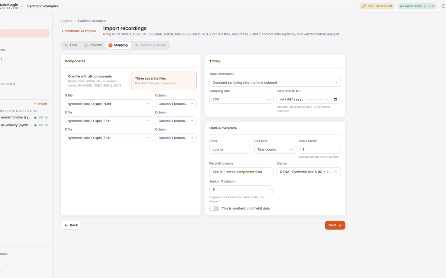
Task: Click the right arrow icon in Next button
Action: tap(340, 225)
